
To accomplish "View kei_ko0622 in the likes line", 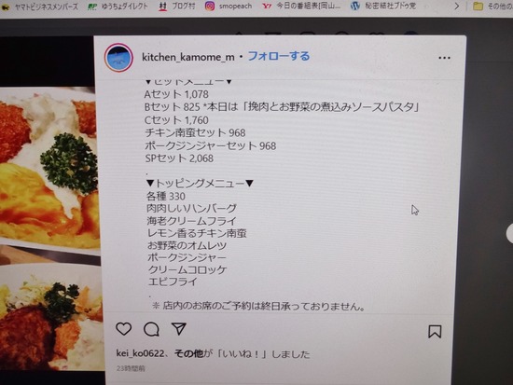I will tap(140, 353).
